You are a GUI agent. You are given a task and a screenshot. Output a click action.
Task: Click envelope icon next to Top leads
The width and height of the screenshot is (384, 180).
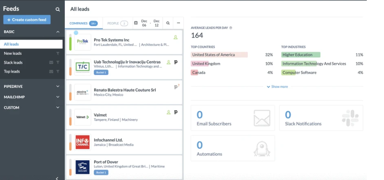point(51,71)
